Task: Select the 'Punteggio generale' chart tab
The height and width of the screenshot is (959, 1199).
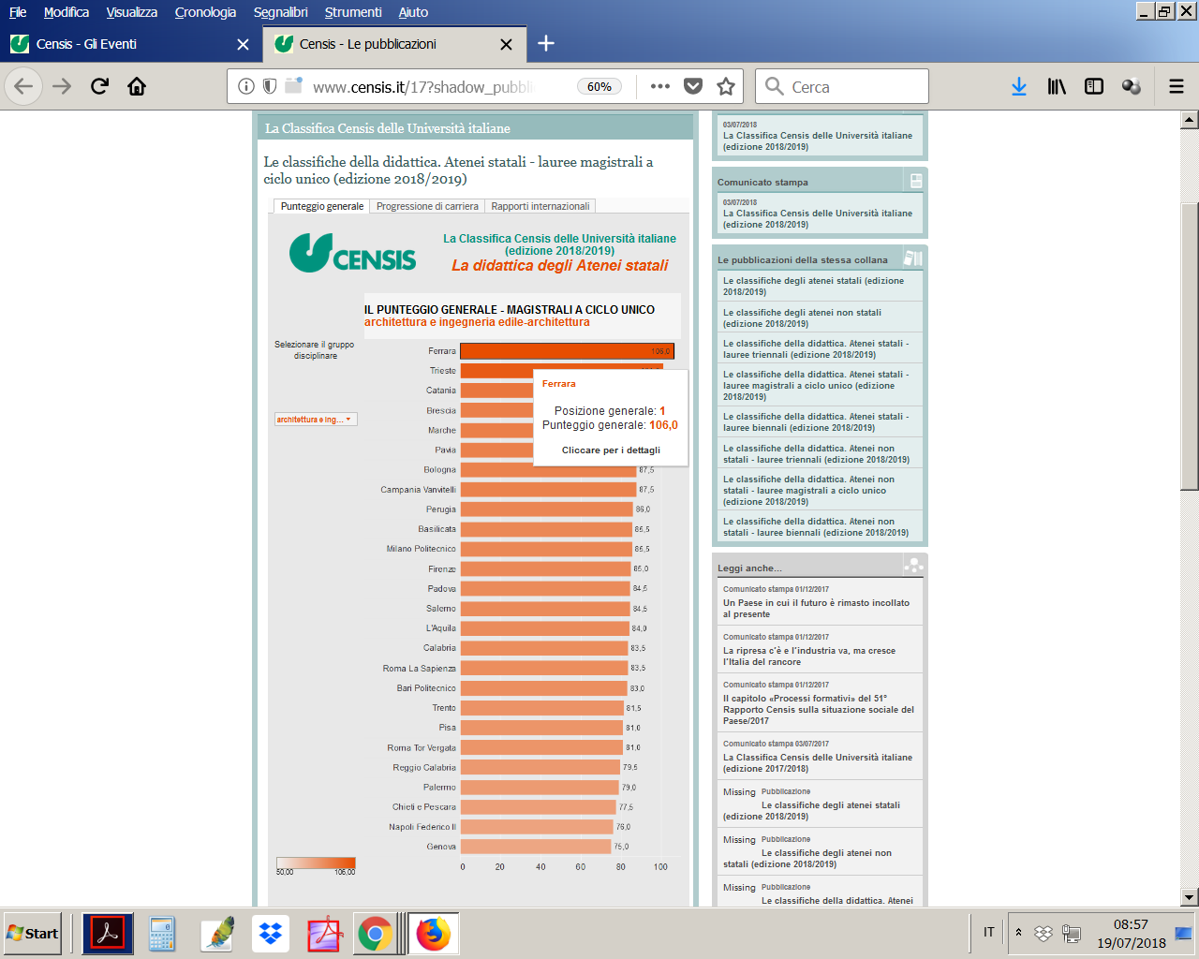Action: click(322, 206)
